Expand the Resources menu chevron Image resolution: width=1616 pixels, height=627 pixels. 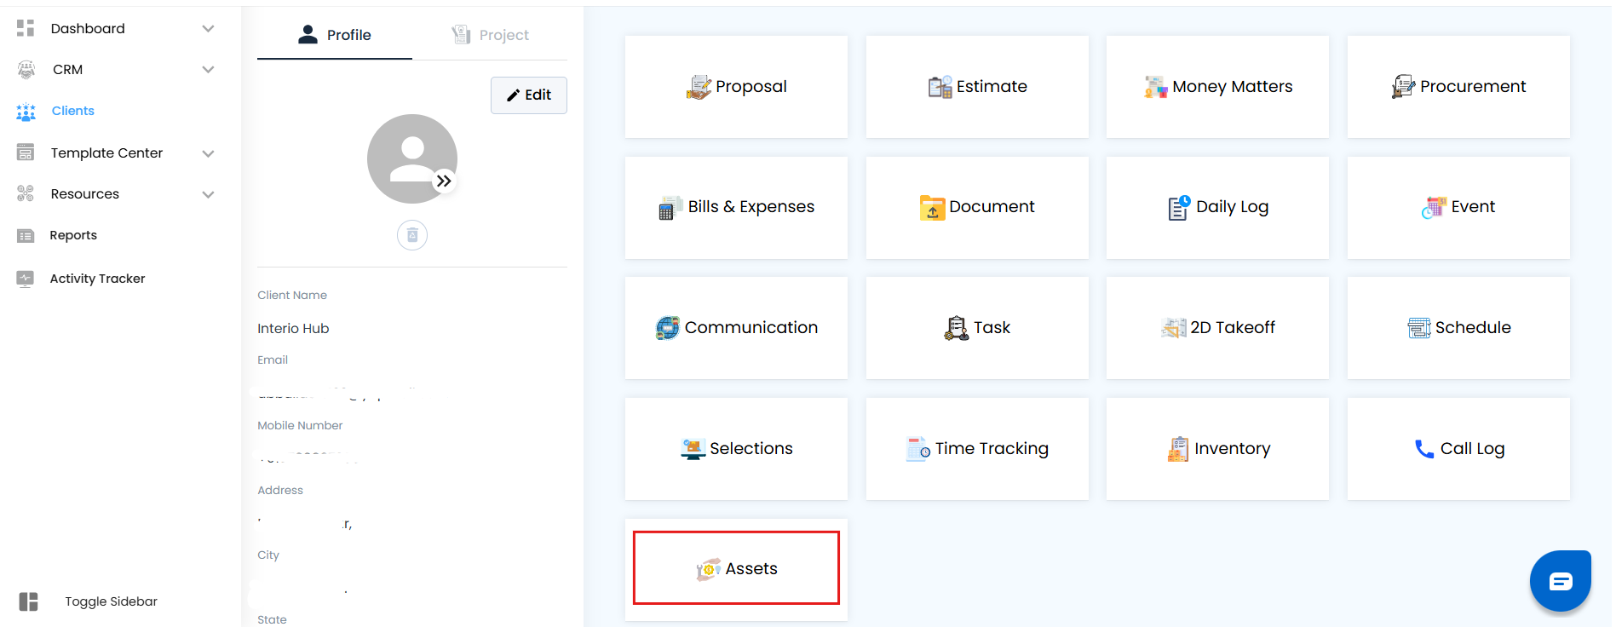coord(208,194)
